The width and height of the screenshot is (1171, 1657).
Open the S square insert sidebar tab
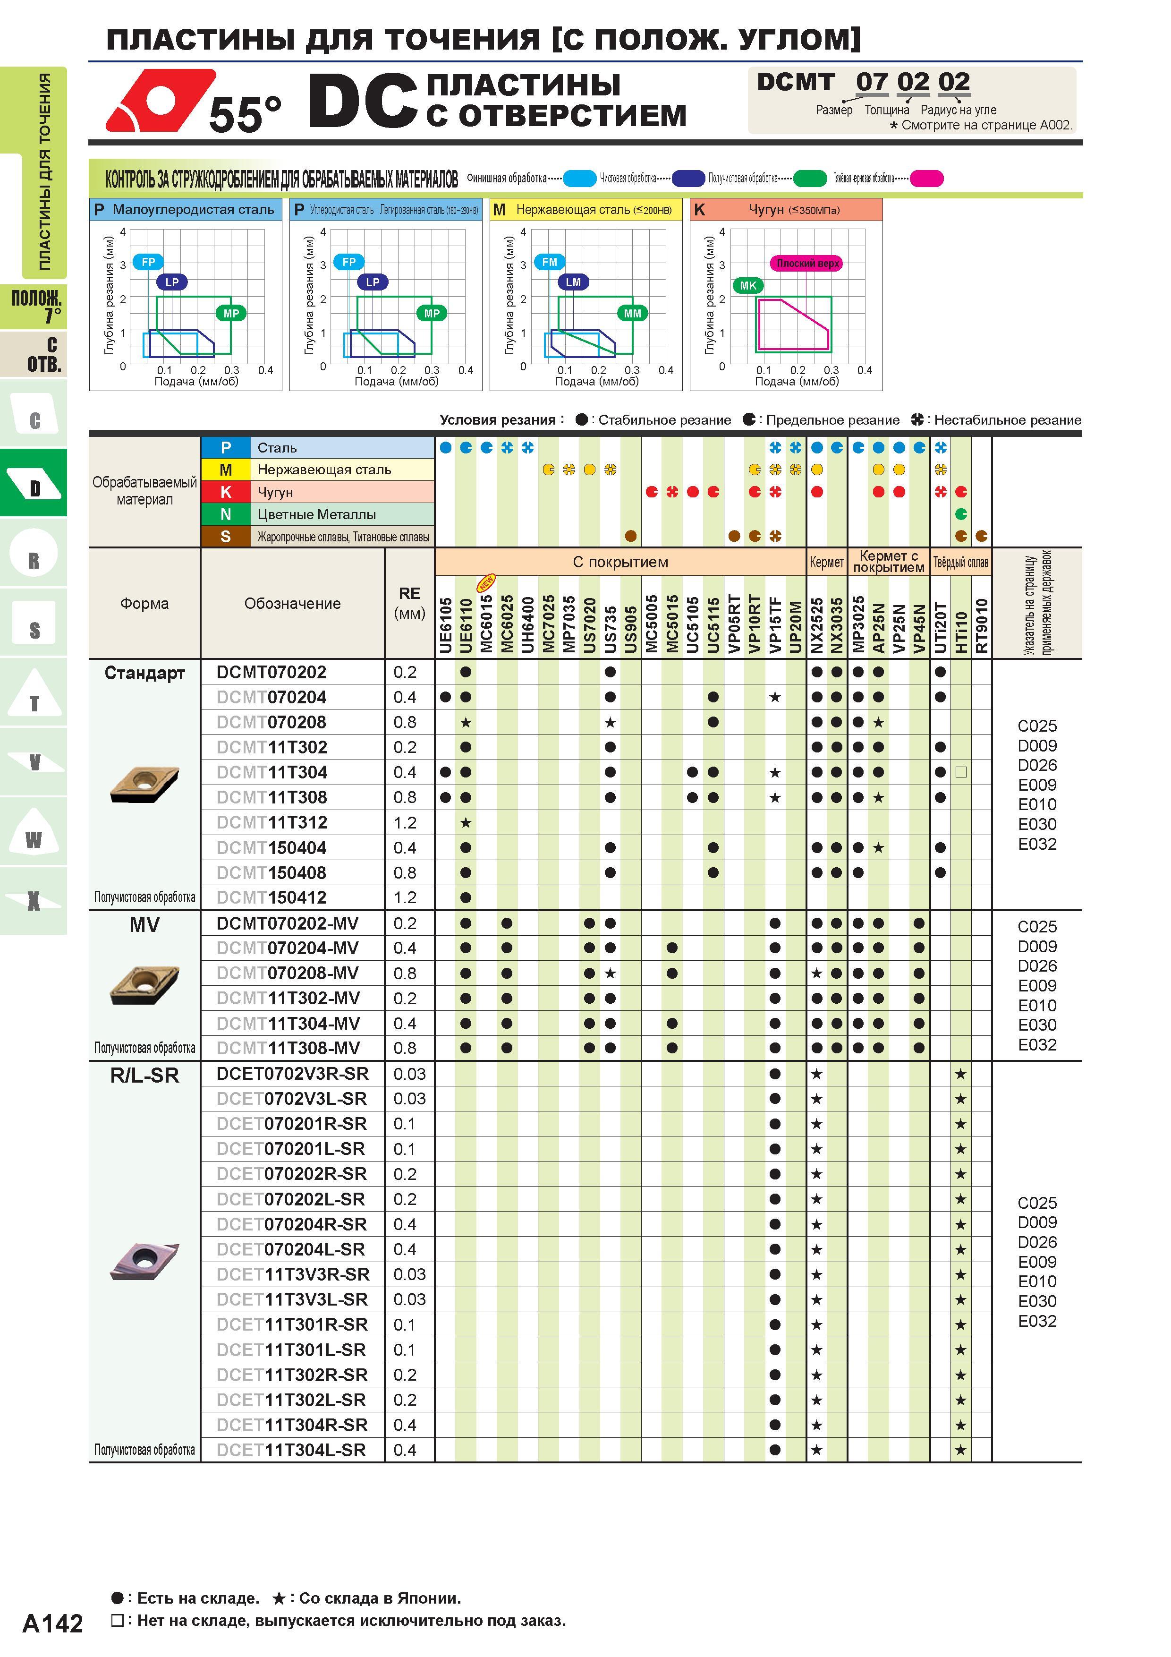(x=34, y=623)
